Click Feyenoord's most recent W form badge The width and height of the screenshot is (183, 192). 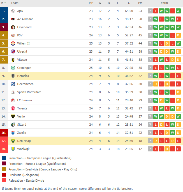[156, 27]
